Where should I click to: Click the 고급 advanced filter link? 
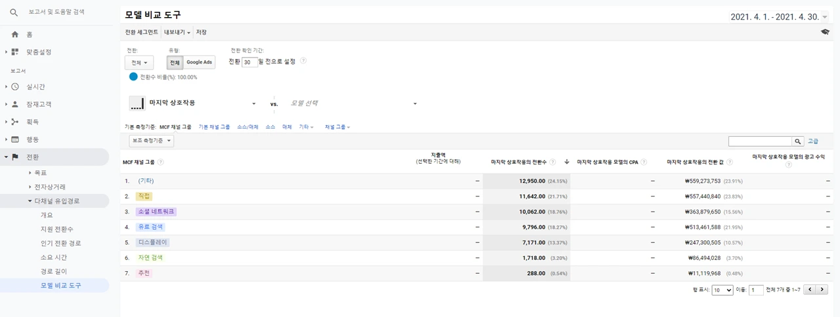pos(812,141)
